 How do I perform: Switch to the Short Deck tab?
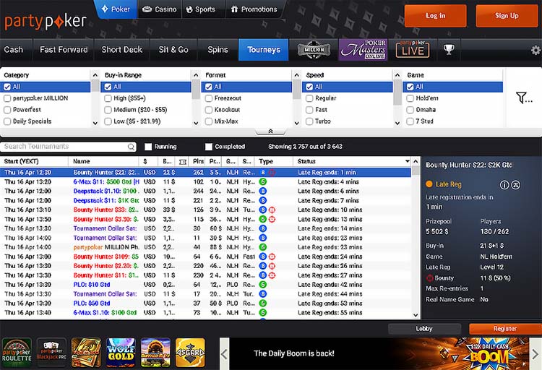coord(121,49)
